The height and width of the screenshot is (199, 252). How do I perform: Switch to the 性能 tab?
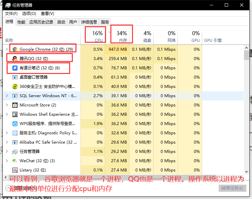coord(21,22)
